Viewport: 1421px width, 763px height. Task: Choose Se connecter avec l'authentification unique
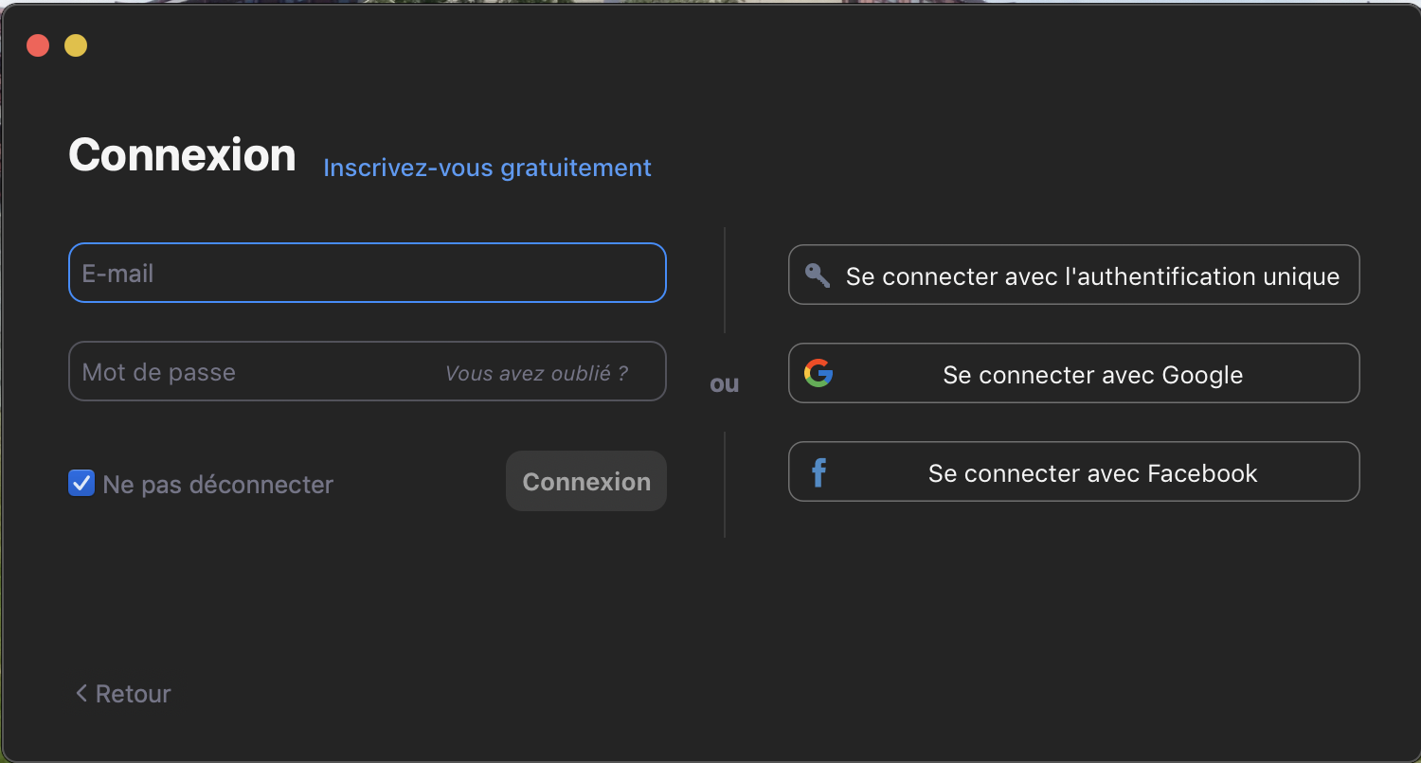click(1091, 276)
